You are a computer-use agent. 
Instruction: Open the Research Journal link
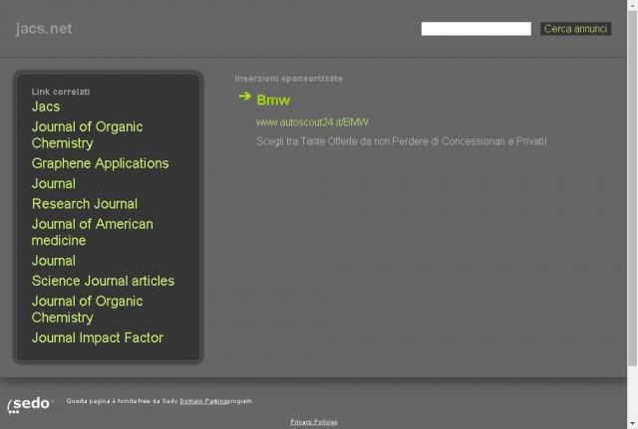click(x=85, y=204)
